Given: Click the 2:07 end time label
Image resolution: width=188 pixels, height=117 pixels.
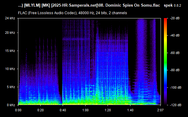Looking at the screenshot, I should click(x=160, y=110).
